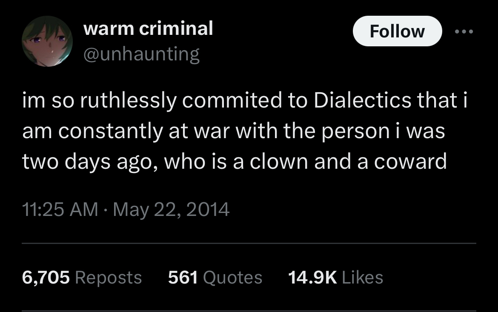
Task: Open the Reposts list label
Action: [108, 278]
